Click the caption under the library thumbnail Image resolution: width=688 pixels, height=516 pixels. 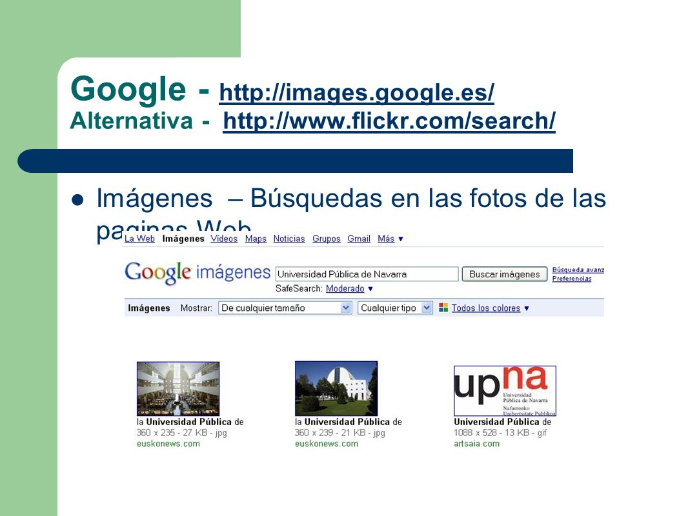point(190,422)
